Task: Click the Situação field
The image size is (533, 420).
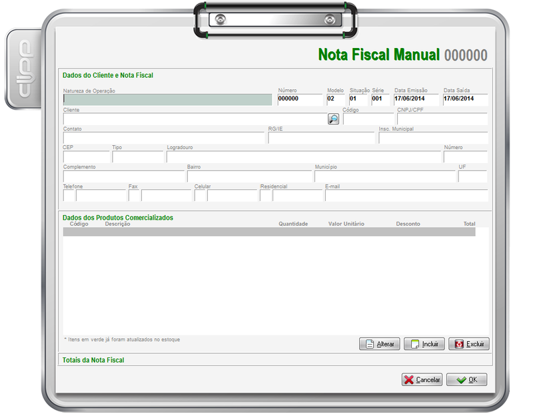Action: point(358,99)
